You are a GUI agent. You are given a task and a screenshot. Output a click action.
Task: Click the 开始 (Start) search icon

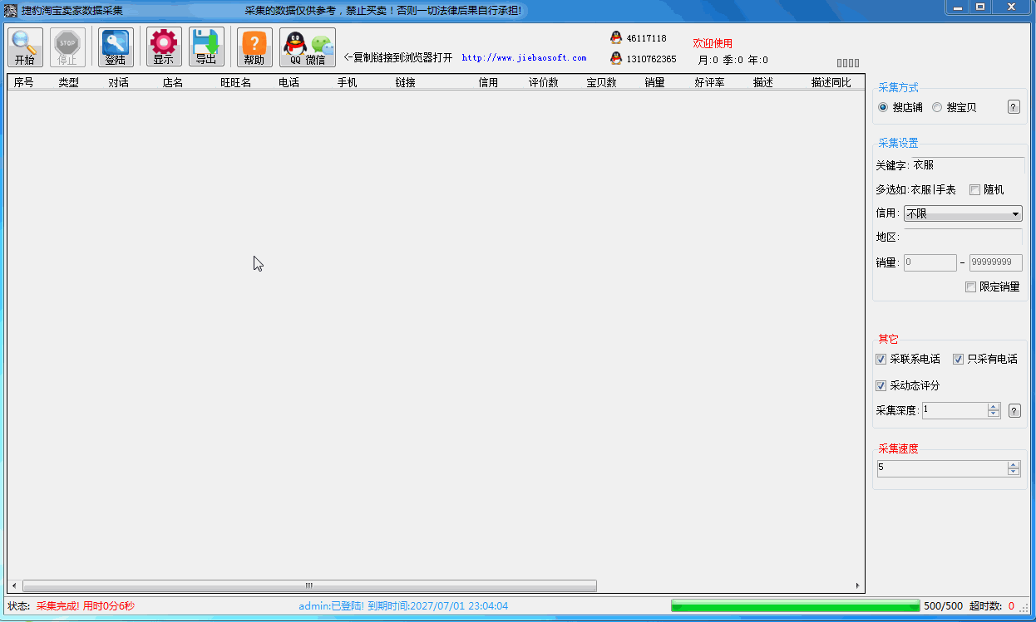(x=25, y=47)
